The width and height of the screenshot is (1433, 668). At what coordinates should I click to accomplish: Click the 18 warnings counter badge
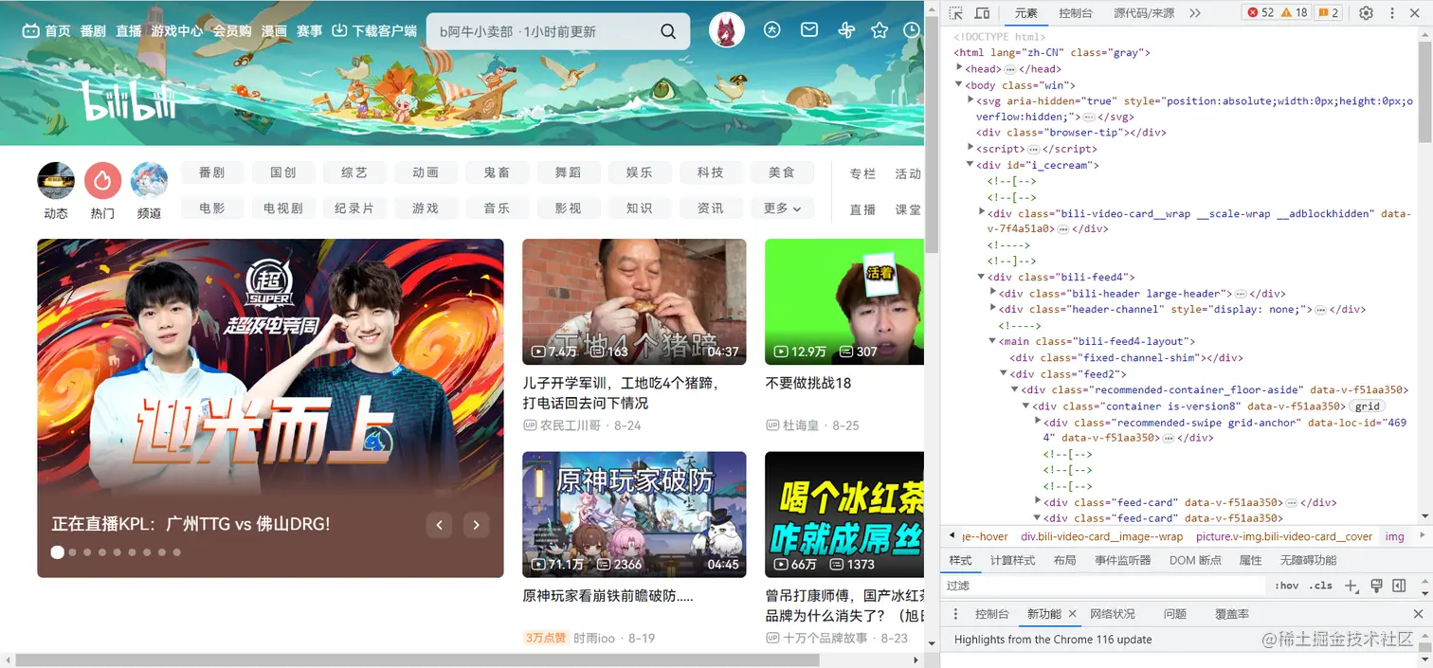(1294, 13)
